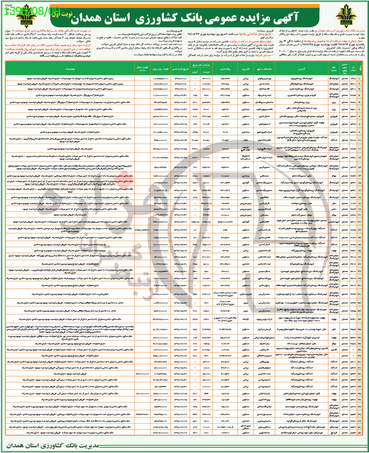Click the 'تاریخ کارشناسی' column header
The width and height of the screenshot is (369, 453).
point(180,68)
